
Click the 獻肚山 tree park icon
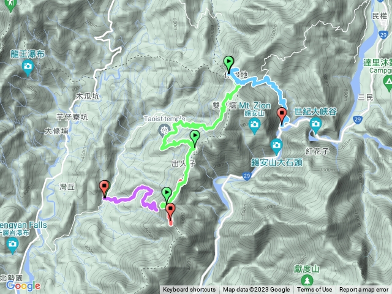[307, 281]
